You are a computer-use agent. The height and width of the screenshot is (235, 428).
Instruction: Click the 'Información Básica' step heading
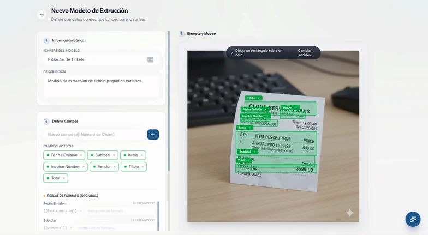(68, 40)
